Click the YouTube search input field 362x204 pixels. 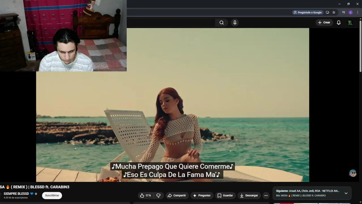171,23
